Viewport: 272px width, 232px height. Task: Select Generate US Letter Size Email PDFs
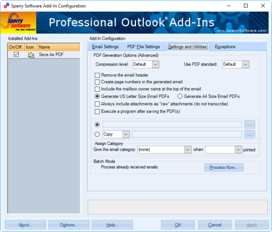tap(97, 96)
